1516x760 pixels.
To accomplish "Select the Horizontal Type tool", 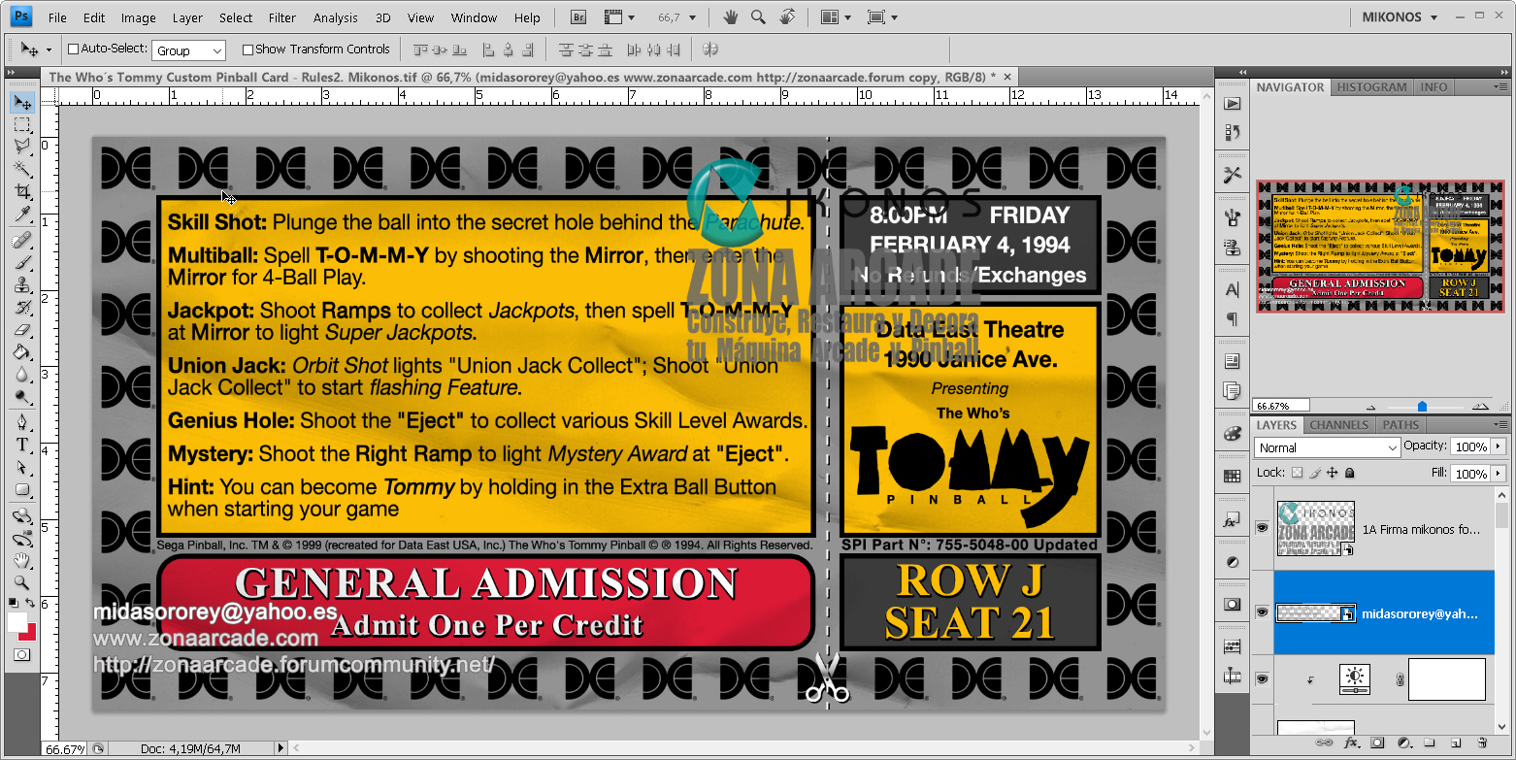I will (x=22, y=446).
